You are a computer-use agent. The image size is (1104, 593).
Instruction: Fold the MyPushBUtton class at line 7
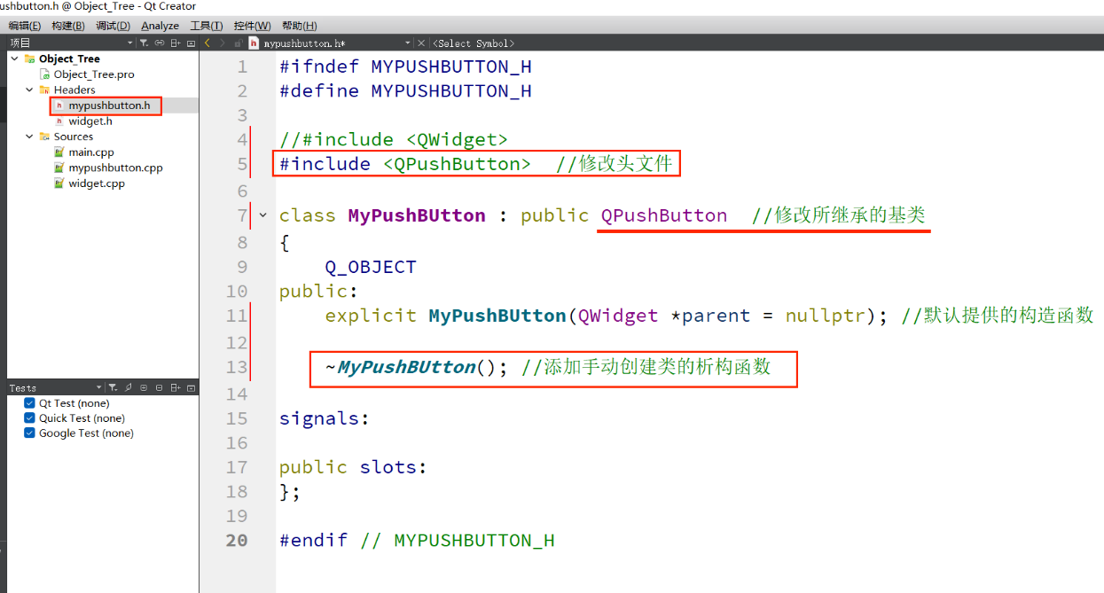262,215
